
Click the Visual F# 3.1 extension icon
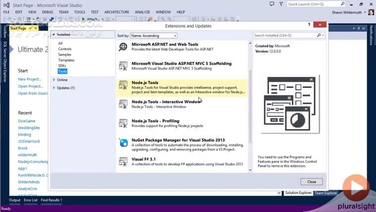123,162
